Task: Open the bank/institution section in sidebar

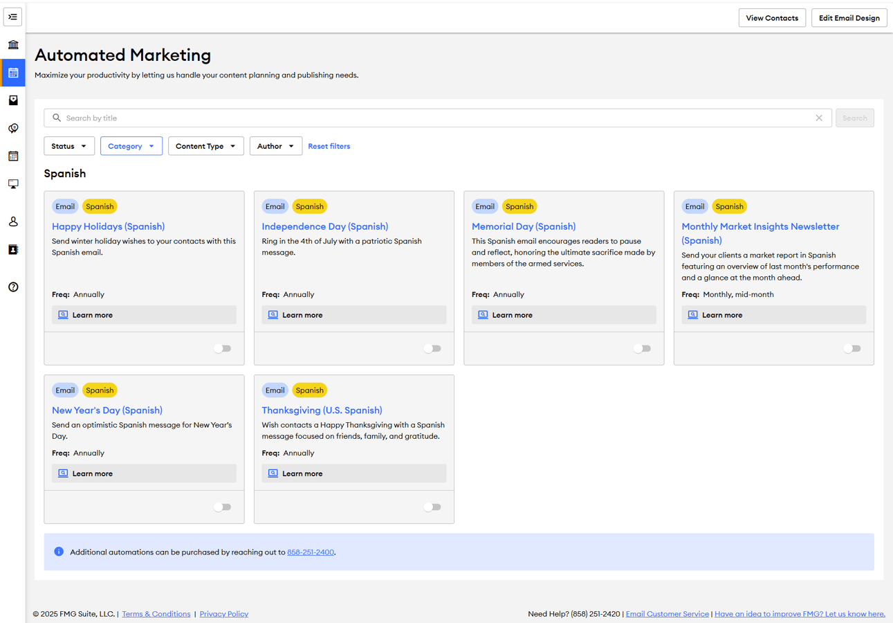Action: click(12, 44)
